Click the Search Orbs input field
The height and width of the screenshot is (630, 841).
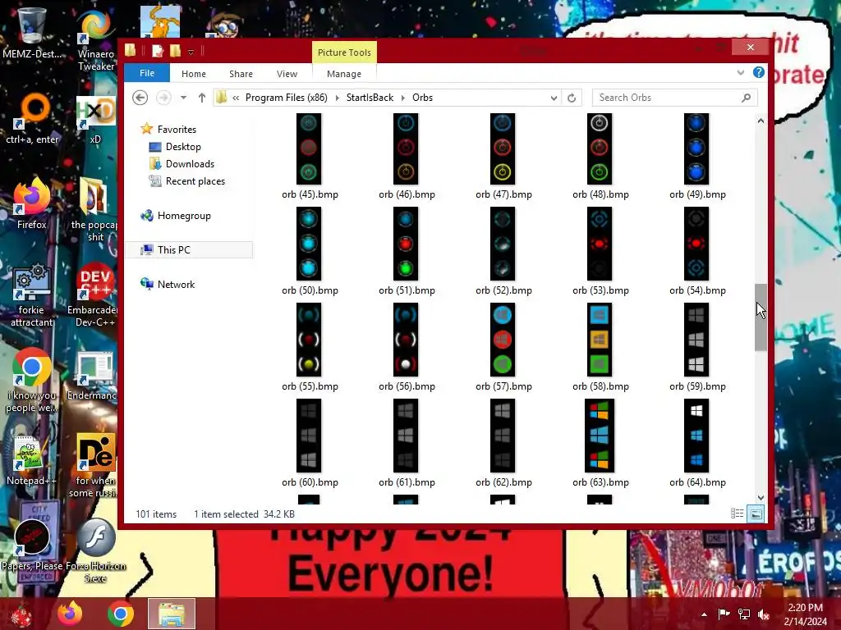667,98
